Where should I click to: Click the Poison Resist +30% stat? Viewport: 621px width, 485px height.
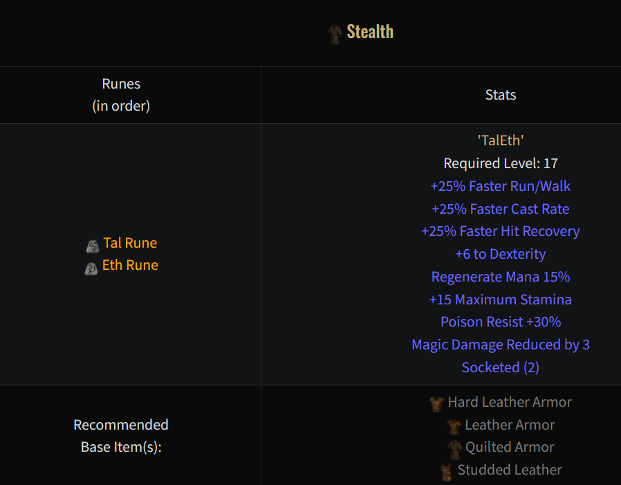(x=501, y=322)
